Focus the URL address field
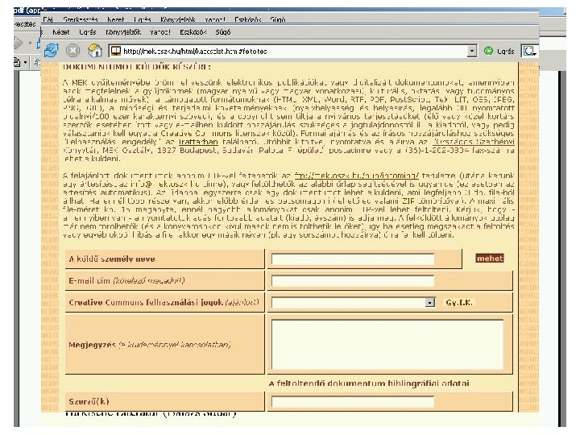580x435 pixels. 294,51
